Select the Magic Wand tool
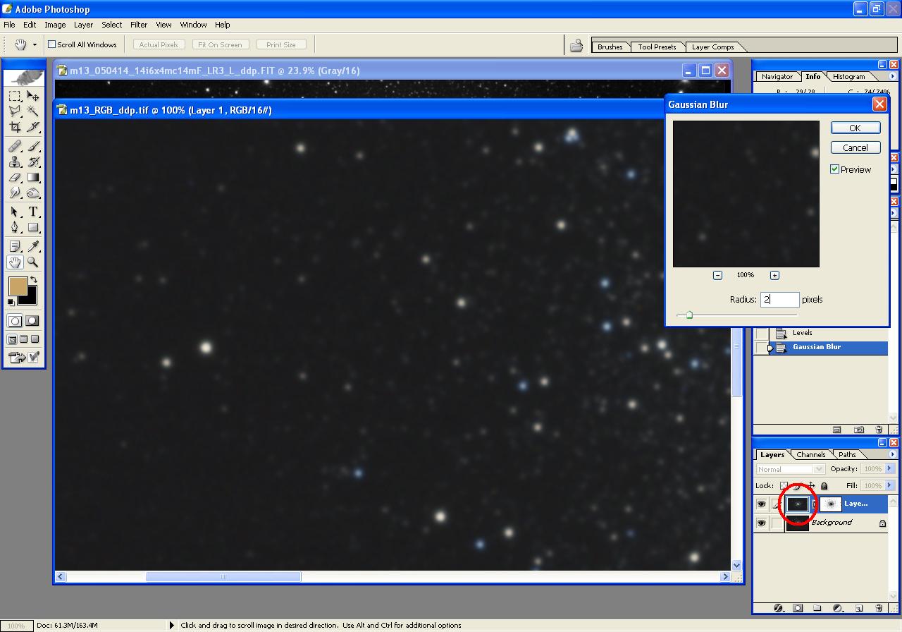 click(x=32, y=111)
